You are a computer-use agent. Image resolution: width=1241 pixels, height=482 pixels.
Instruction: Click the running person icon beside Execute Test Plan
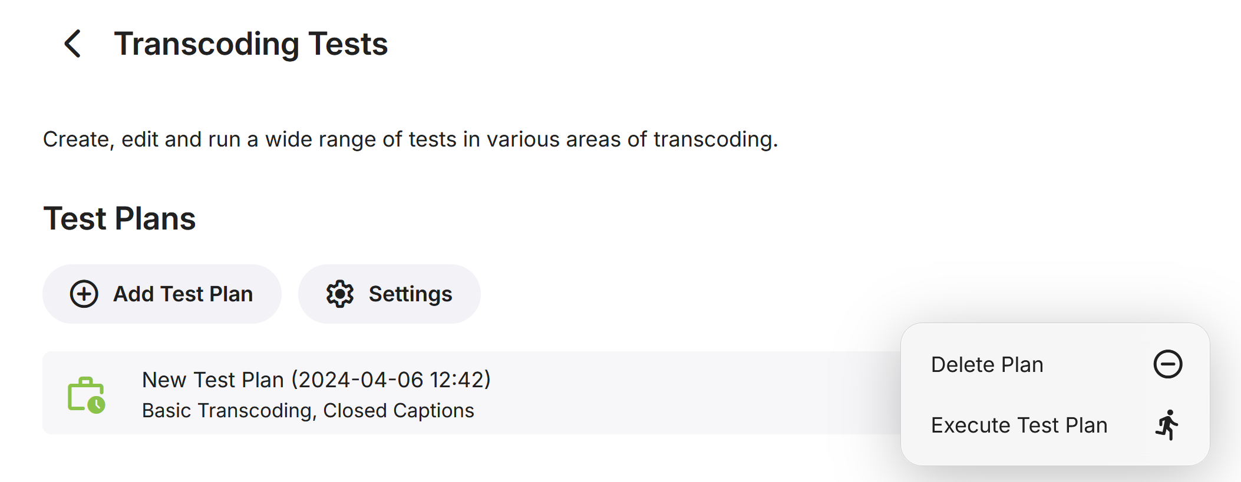1169,425
